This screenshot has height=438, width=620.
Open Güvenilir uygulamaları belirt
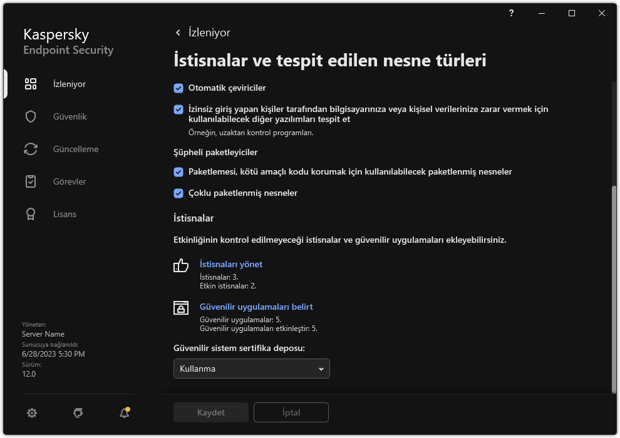pyautogui.click(x=256, y=307)
